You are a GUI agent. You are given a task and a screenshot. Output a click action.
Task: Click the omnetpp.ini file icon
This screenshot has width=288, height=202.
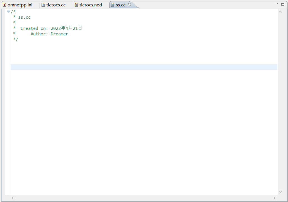(x=4, y=5)
